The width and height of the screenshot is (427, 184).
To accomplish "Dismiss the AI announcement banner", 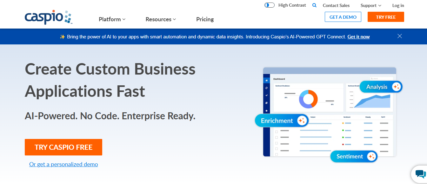I will coord(400,36).
